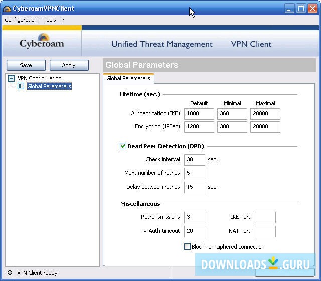The width and height of the screenshot is (321, 281).
Task: Open the Tools menu
Action: point(50,20)
